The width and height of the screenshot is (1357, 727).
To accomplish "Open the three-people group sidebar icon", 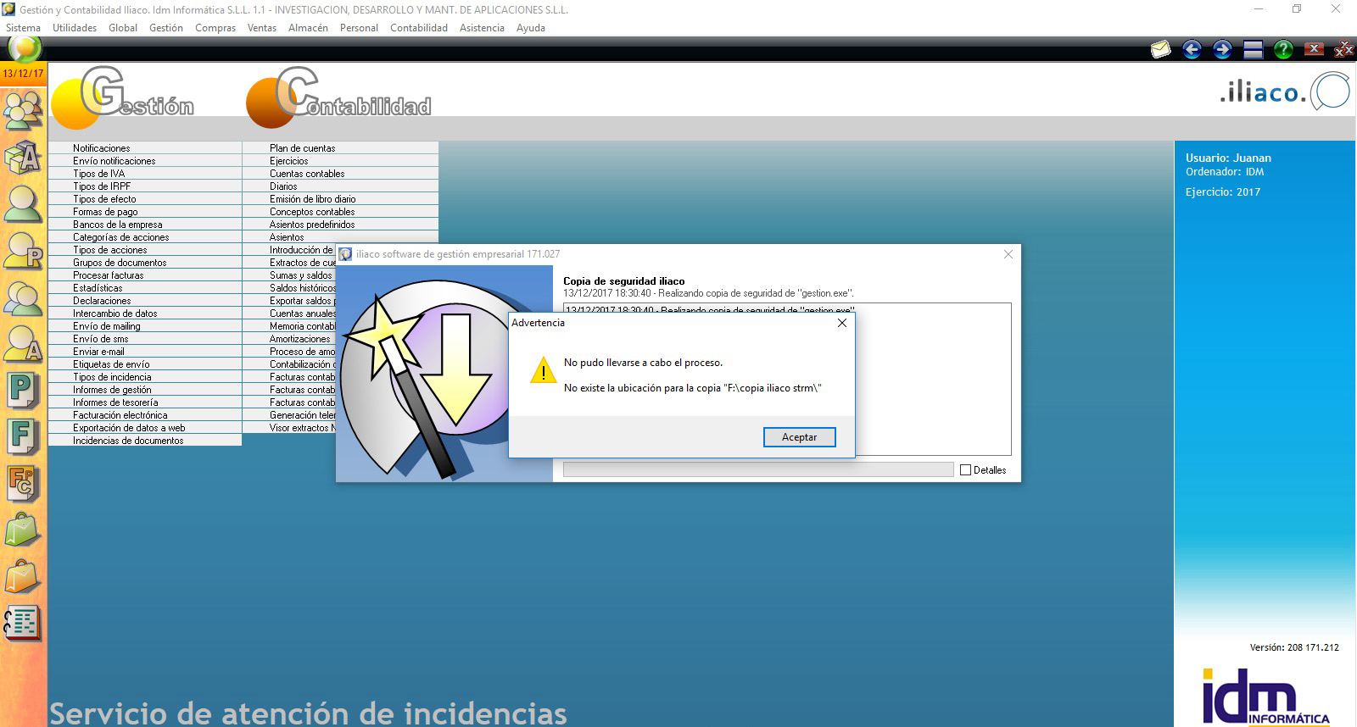I will pyautogui.click(x=23, y=109).
